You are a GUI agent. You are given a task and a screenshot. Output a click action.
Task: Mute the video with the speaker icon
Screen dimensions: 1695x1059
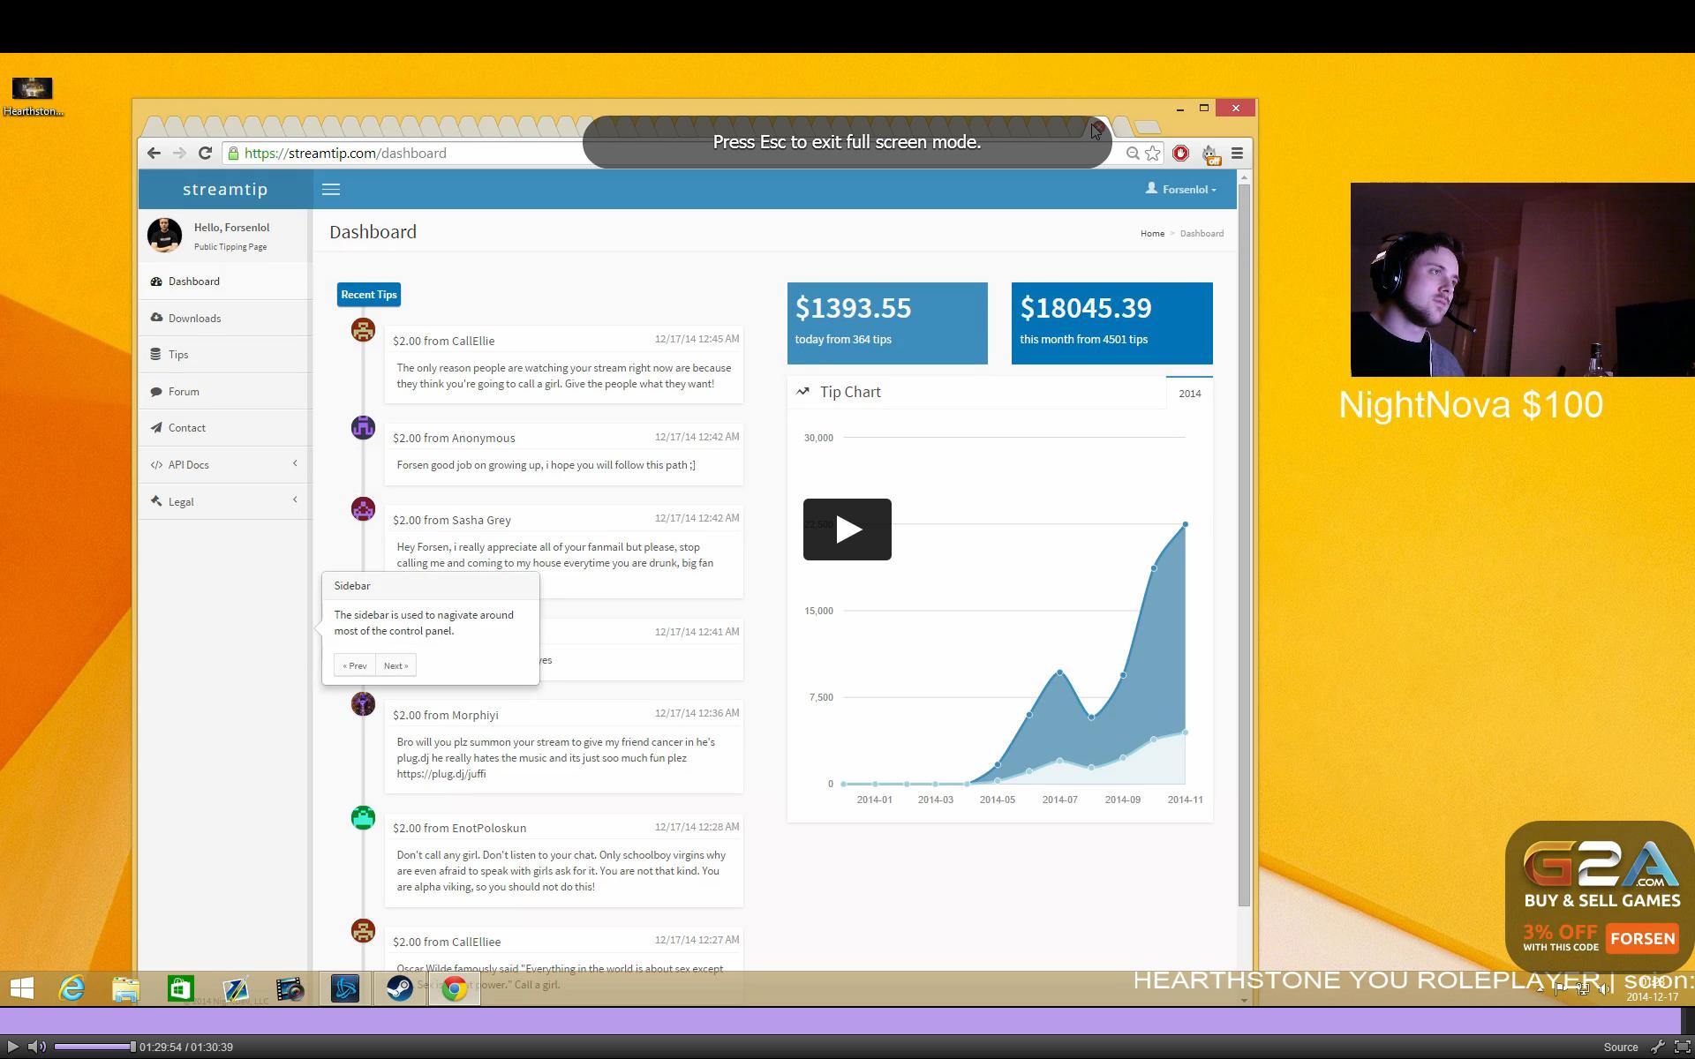(37, 1047)
